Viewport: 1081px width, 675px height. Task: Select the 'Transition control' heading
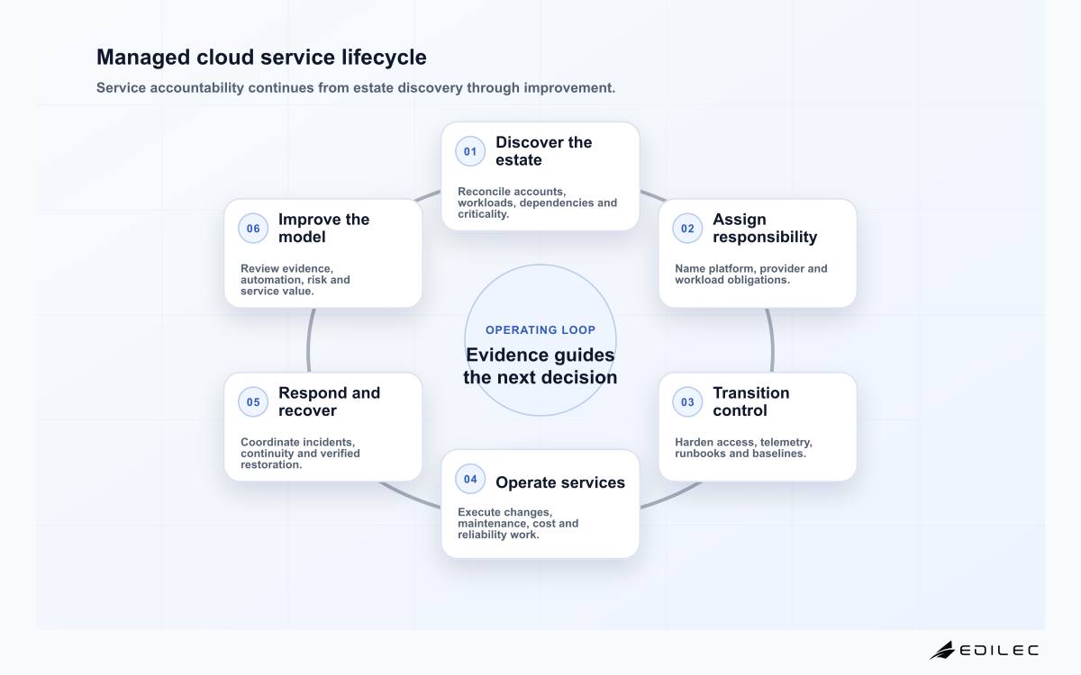click(751, 402)
